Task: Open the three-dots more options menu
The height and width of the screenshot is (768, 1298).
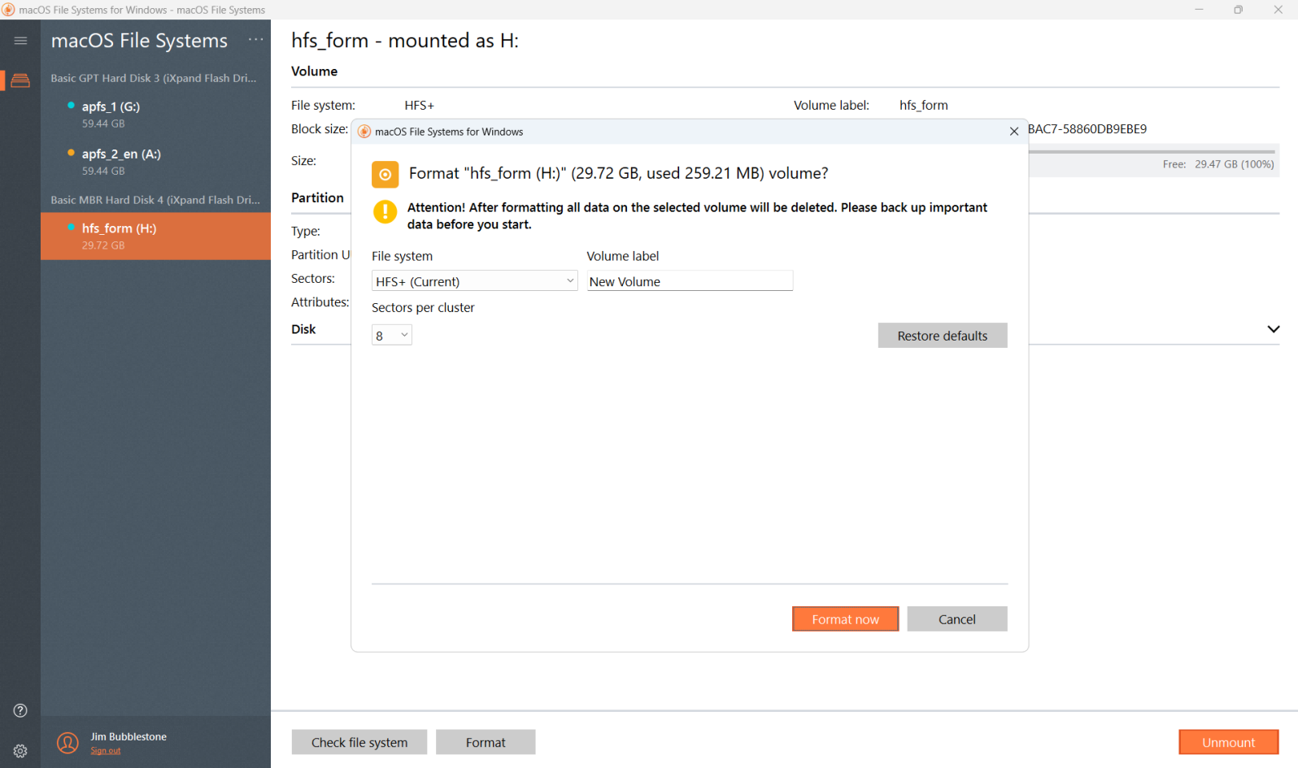Action: [x=255, y=39]
